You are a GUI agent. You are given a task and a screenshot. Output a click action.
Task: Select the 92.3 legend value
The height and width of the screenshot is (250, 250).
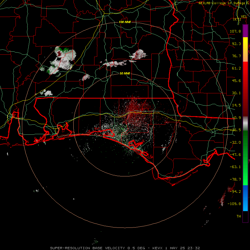pyautogui.click(x=236, y=44)
